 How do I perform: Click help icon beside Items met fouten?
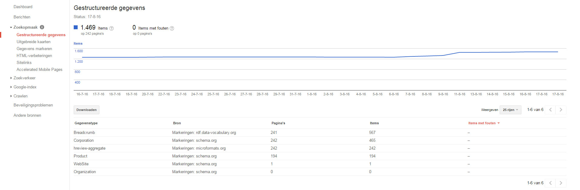(x=172, y=28)
